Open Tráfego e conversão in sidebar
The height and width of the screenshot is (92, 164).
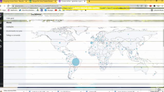point(13,35)
